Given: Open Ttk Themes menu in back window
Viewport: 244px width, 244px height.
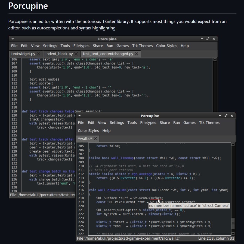Looking at the screenshot, I should pyautogui.click(x=142, y=46).
